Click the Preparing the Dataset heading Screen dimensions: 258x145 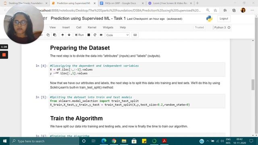click(x=80, y=48)
